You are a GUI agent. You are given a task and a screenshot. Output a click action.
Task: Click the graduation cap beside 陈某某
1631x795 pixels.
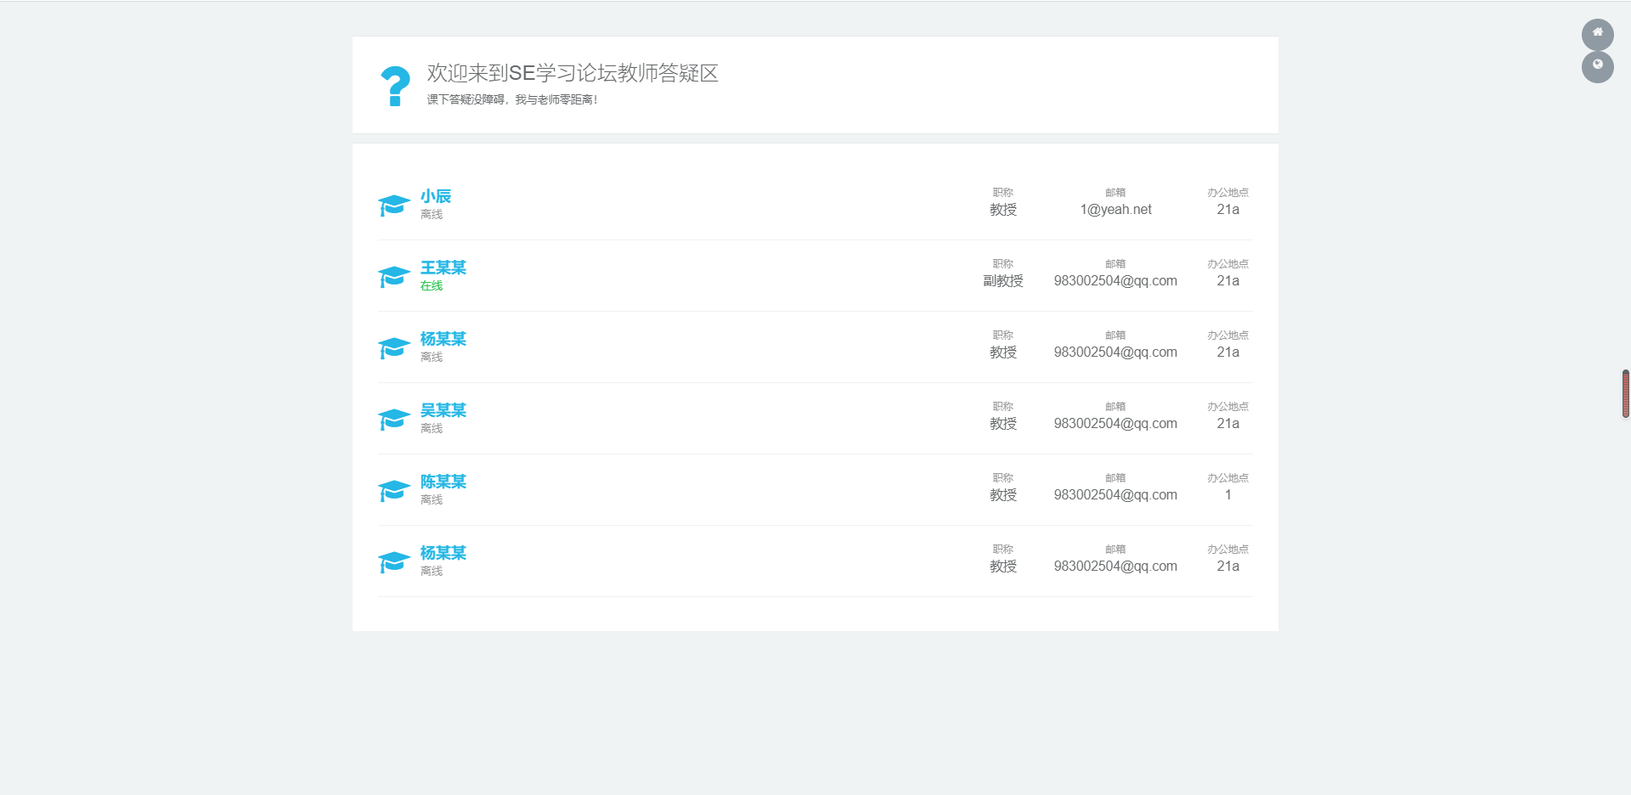(394, 490)
